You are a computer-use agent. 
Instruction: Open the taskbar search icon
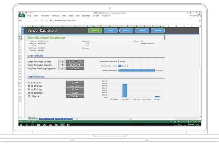(x=27, y=125)
